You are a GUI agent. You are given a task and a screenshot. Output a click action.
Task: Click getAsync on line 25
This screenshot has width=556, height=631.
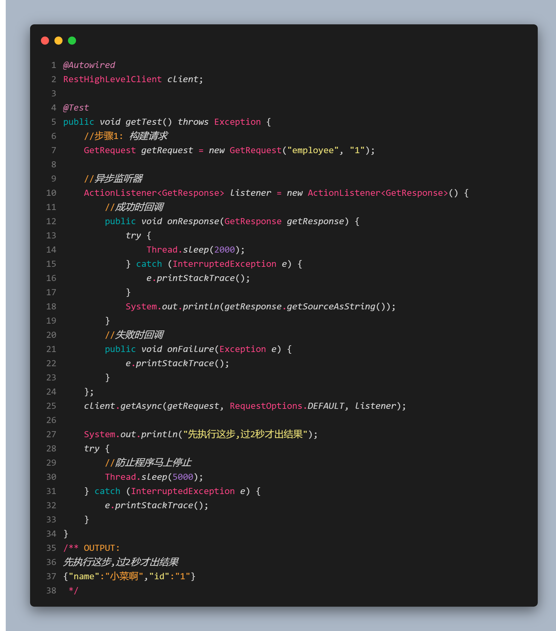pyautogui.click(x=141, y=406)
